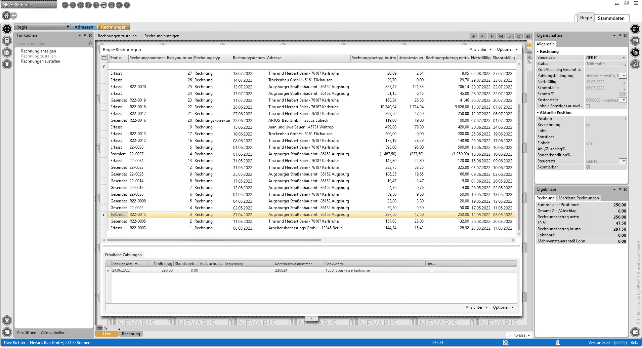Viewport: 642px width, 348px height.
Task: Toggle the Skontierbar checkbox
Action: click(x=588, y=167)
